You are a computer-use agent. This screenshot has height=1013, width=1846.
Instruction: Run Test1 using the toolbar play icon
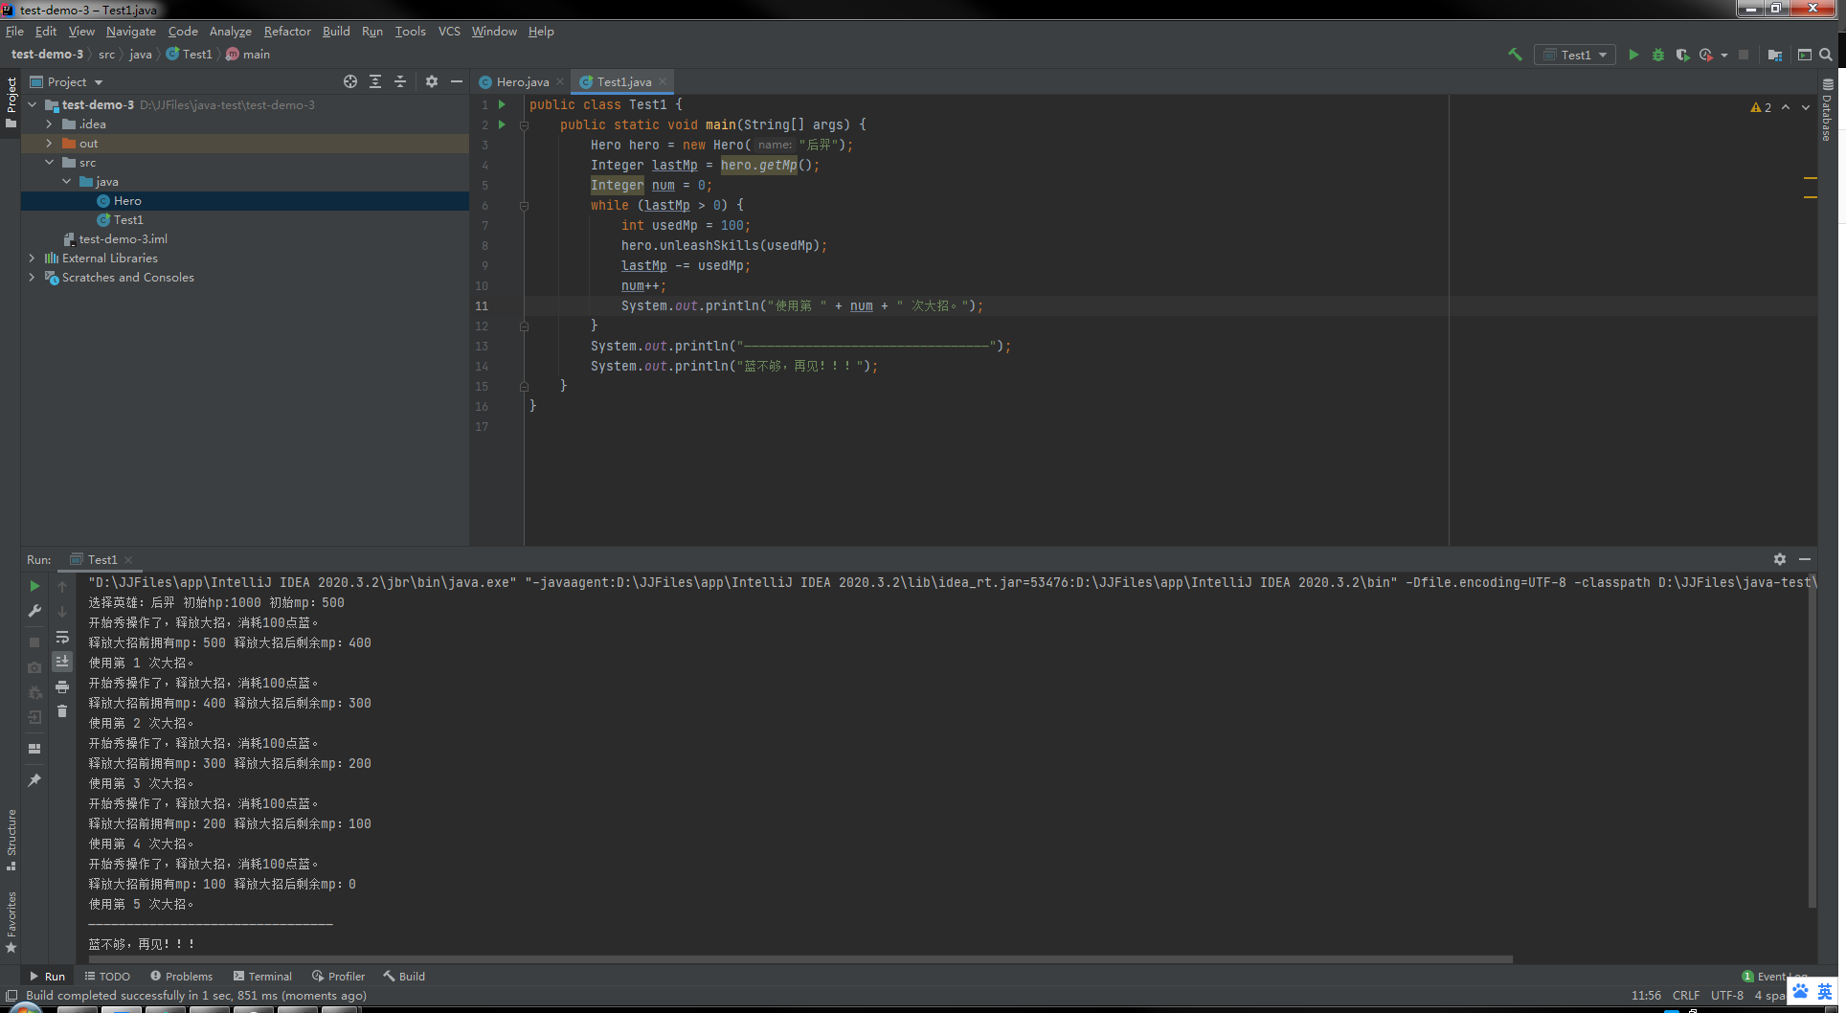1633,55
